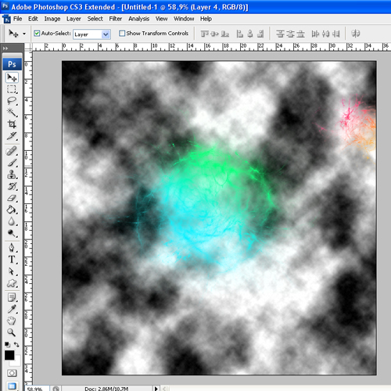Select the Healing Brush tool

[12, 151]
